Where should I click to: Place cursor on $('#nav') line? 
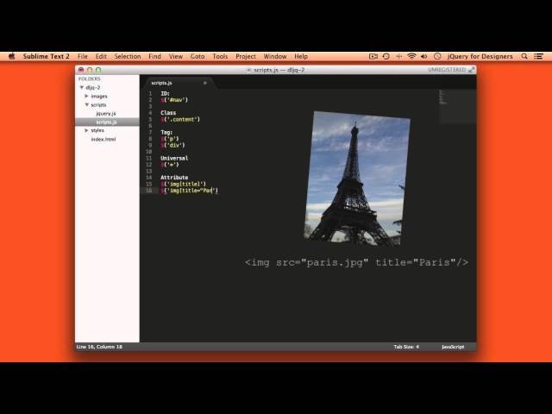point(174,100)
